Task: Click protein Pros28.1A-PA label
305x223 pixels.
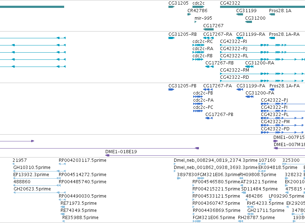Action: [x=284, y=86]
